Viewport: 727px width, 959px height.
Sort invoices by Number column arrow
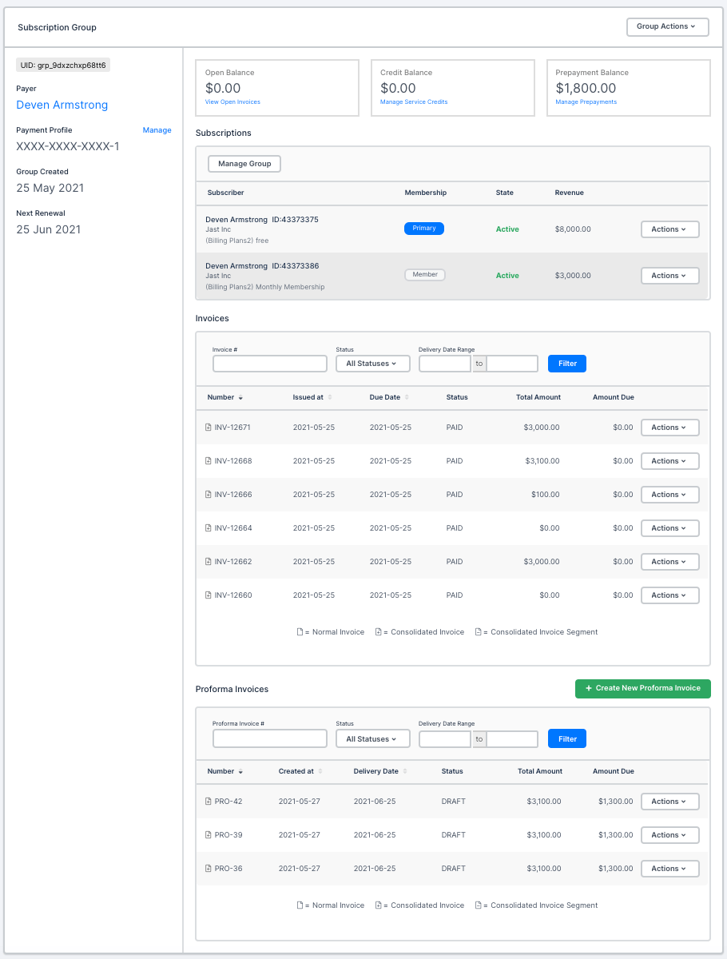pos(240,398)
